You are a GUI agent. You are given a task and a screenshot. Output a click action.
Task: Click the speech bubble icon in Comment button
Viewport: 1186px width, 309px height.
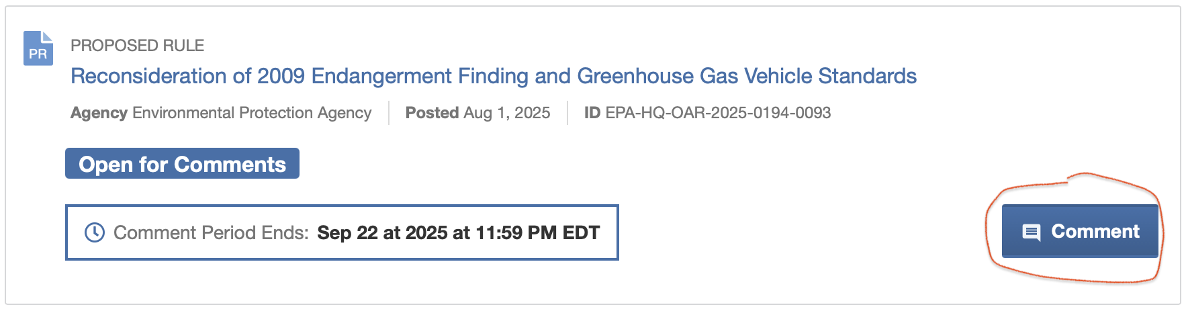[x=1031, y=232]
